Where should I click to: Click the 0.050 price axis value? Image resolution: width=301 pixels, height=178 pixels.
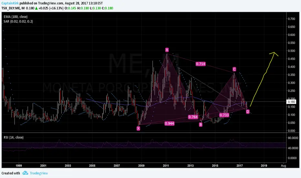(x=291, y=123)
